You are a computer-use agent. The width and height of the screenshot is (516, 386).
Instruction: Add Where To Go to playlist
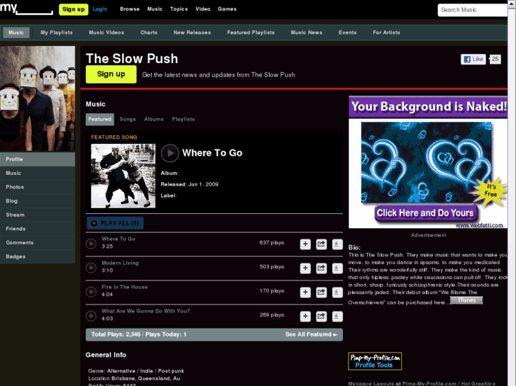tap(305, 244)
